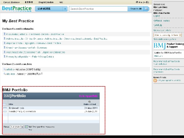The width and height of the screenshot is (184, 138).
Task: Run the saved search added in June 2009
Action: (x=10, y=74)
